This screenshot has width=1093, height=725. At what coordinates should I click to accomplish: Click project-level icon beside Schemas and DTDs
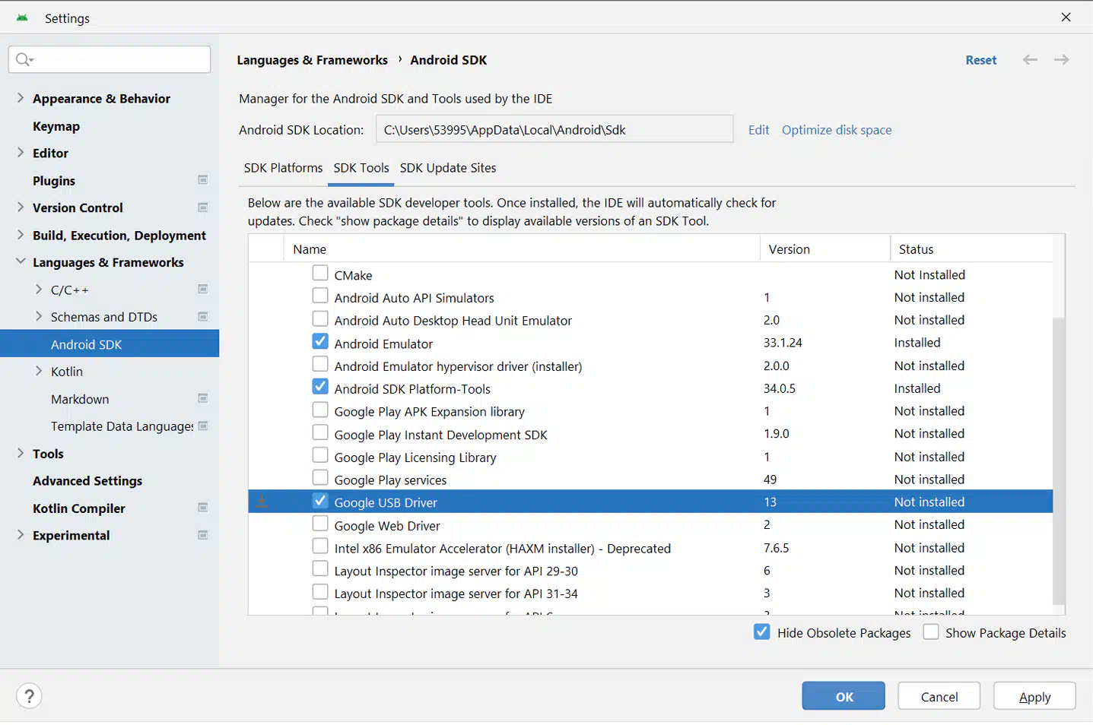[x=203, y=316]
